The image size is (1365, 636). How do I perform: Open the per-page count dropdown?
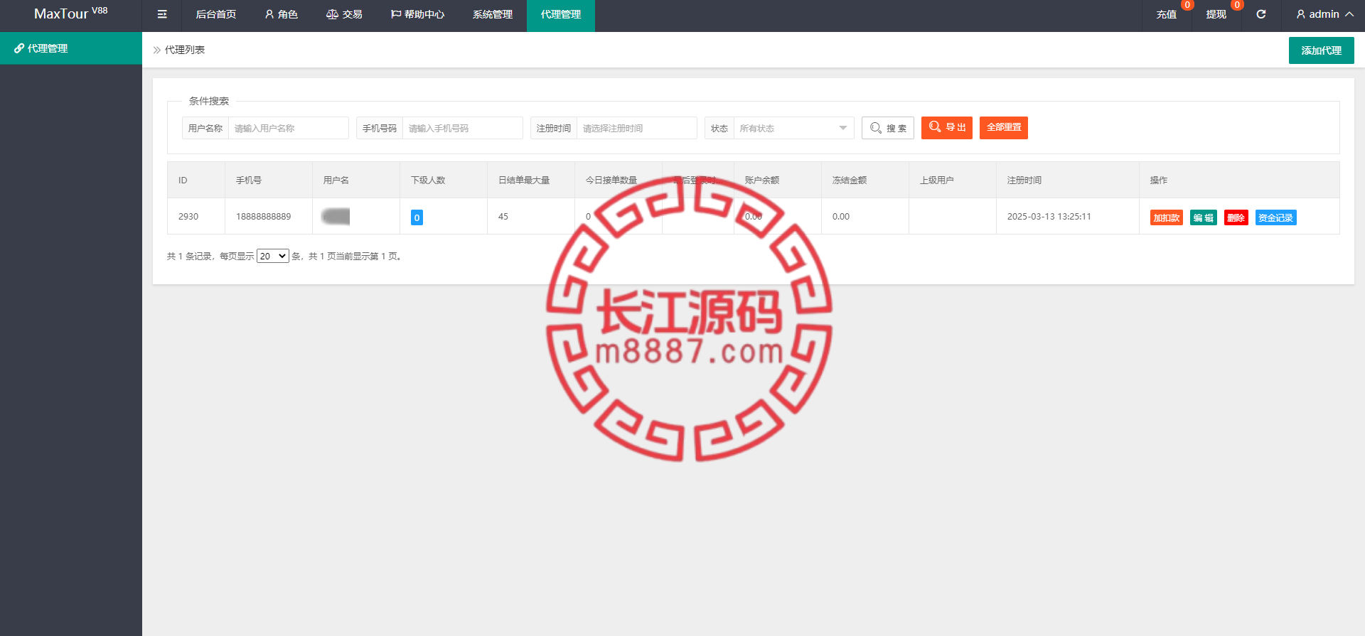tap(273, 256)
